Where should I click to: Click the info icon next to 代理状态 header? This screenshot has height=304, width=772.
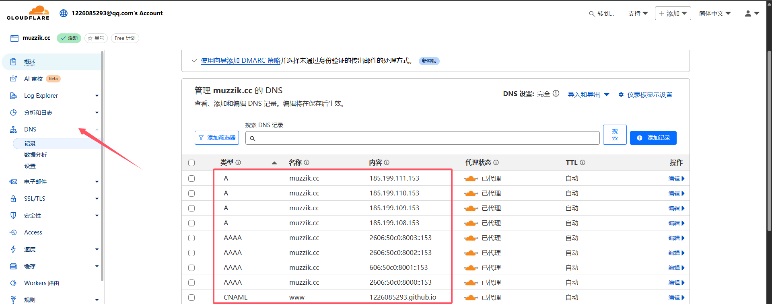tap(496, 162)
